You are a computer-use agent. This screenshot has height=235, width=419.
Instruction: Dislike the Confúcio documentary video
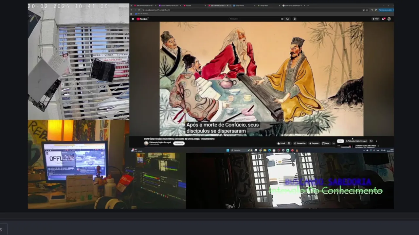coord(289,143)
